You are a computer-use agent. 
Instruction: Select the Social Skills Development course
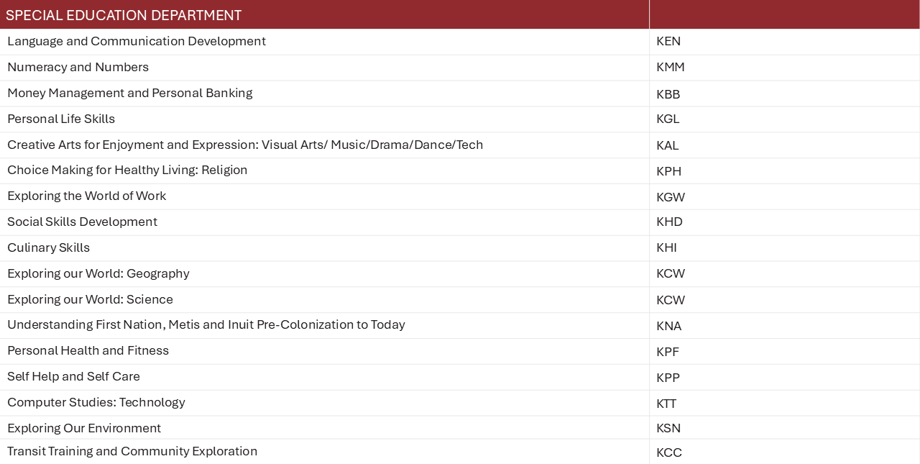pyautogui.click(x=82, y=222)
